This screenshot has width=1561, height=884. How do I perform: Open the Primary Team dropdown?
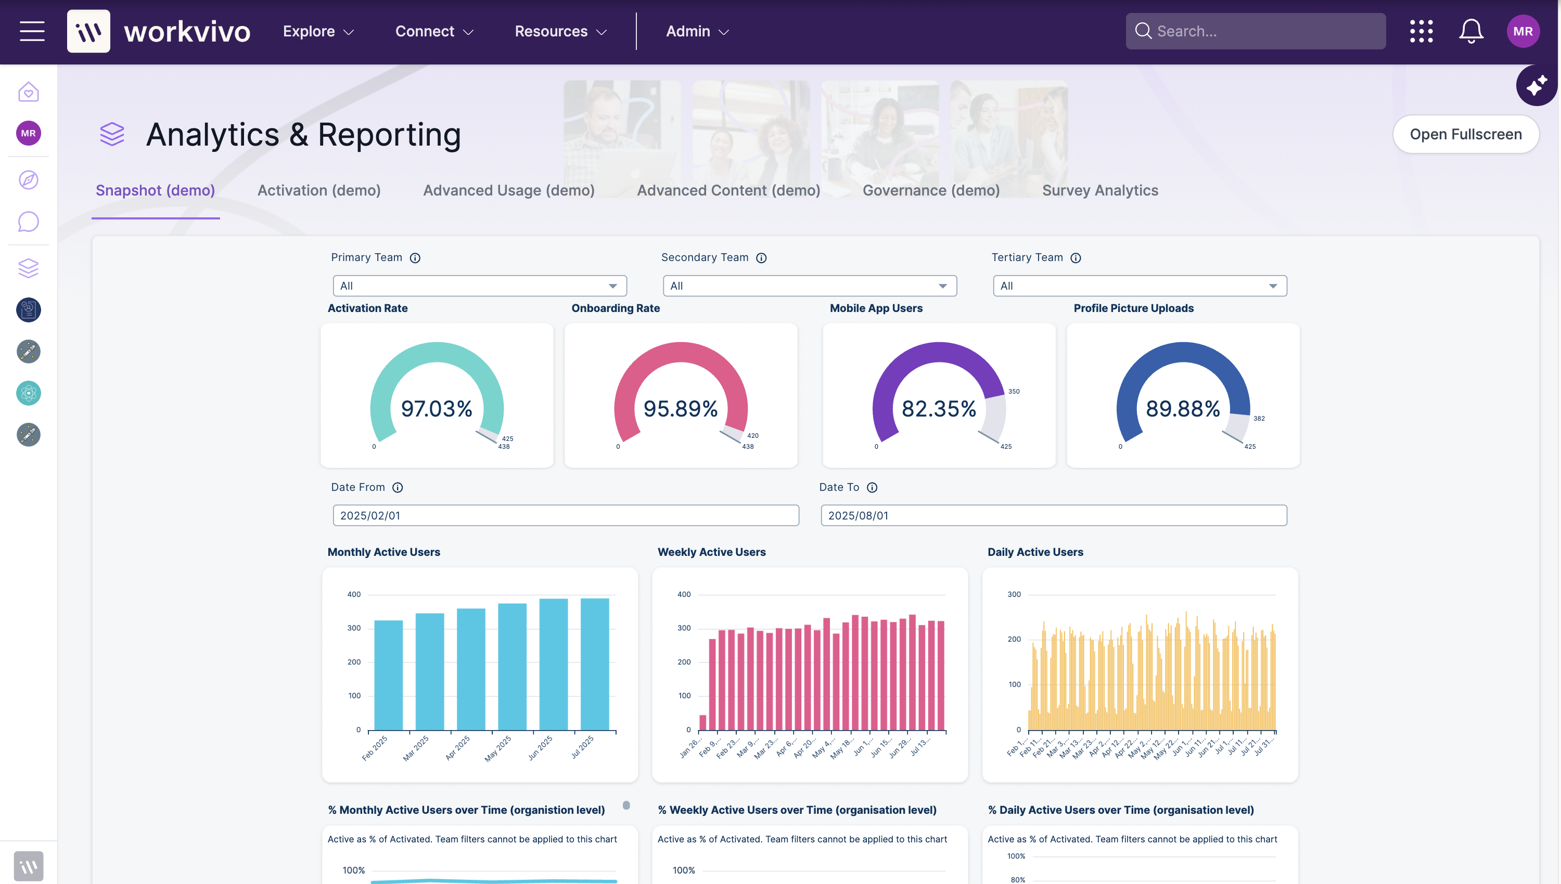point(479,285)
